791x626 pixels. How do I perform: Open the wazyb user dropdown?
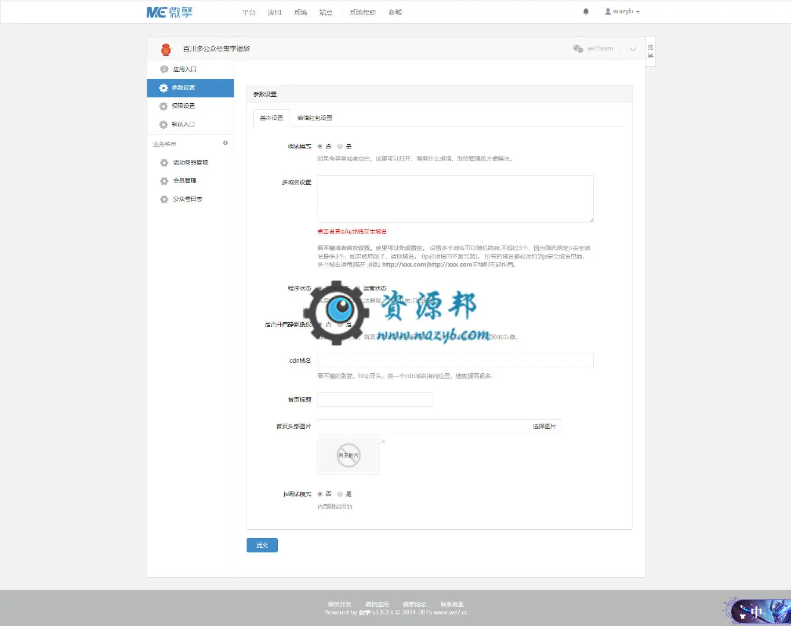click(x=622, y=12)
